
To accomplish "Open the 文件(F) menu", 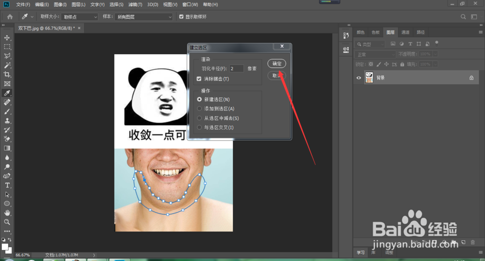I will pyautogui.click(x=23, y=5).
